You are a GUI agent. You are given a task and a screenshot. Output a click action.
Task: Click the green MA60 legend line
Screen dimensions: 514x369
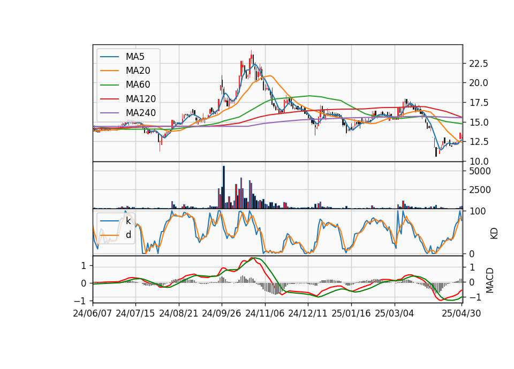point(110,85)
